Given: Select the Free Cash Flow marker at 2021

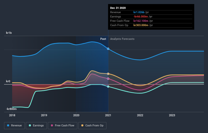Looking at the screenshot, I should point(108,79).
